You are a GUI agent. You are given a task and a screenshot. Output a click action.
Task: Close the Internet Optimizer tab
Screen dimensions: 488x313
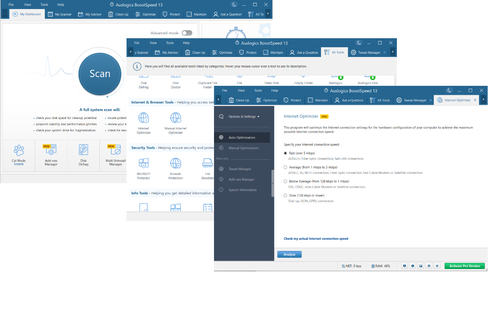coord(475,100)
